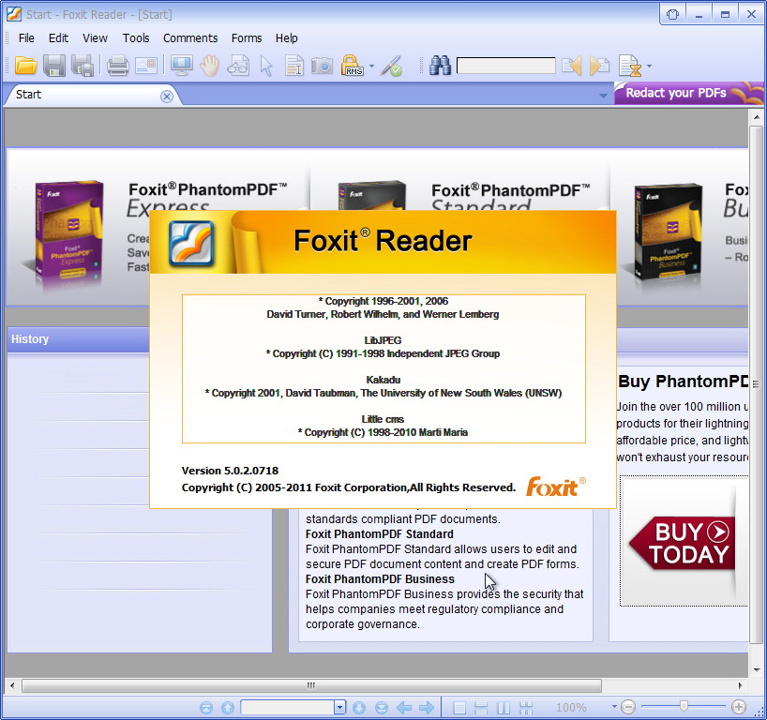
Task: Open a file with the folder icon
Action: [25, 66]
